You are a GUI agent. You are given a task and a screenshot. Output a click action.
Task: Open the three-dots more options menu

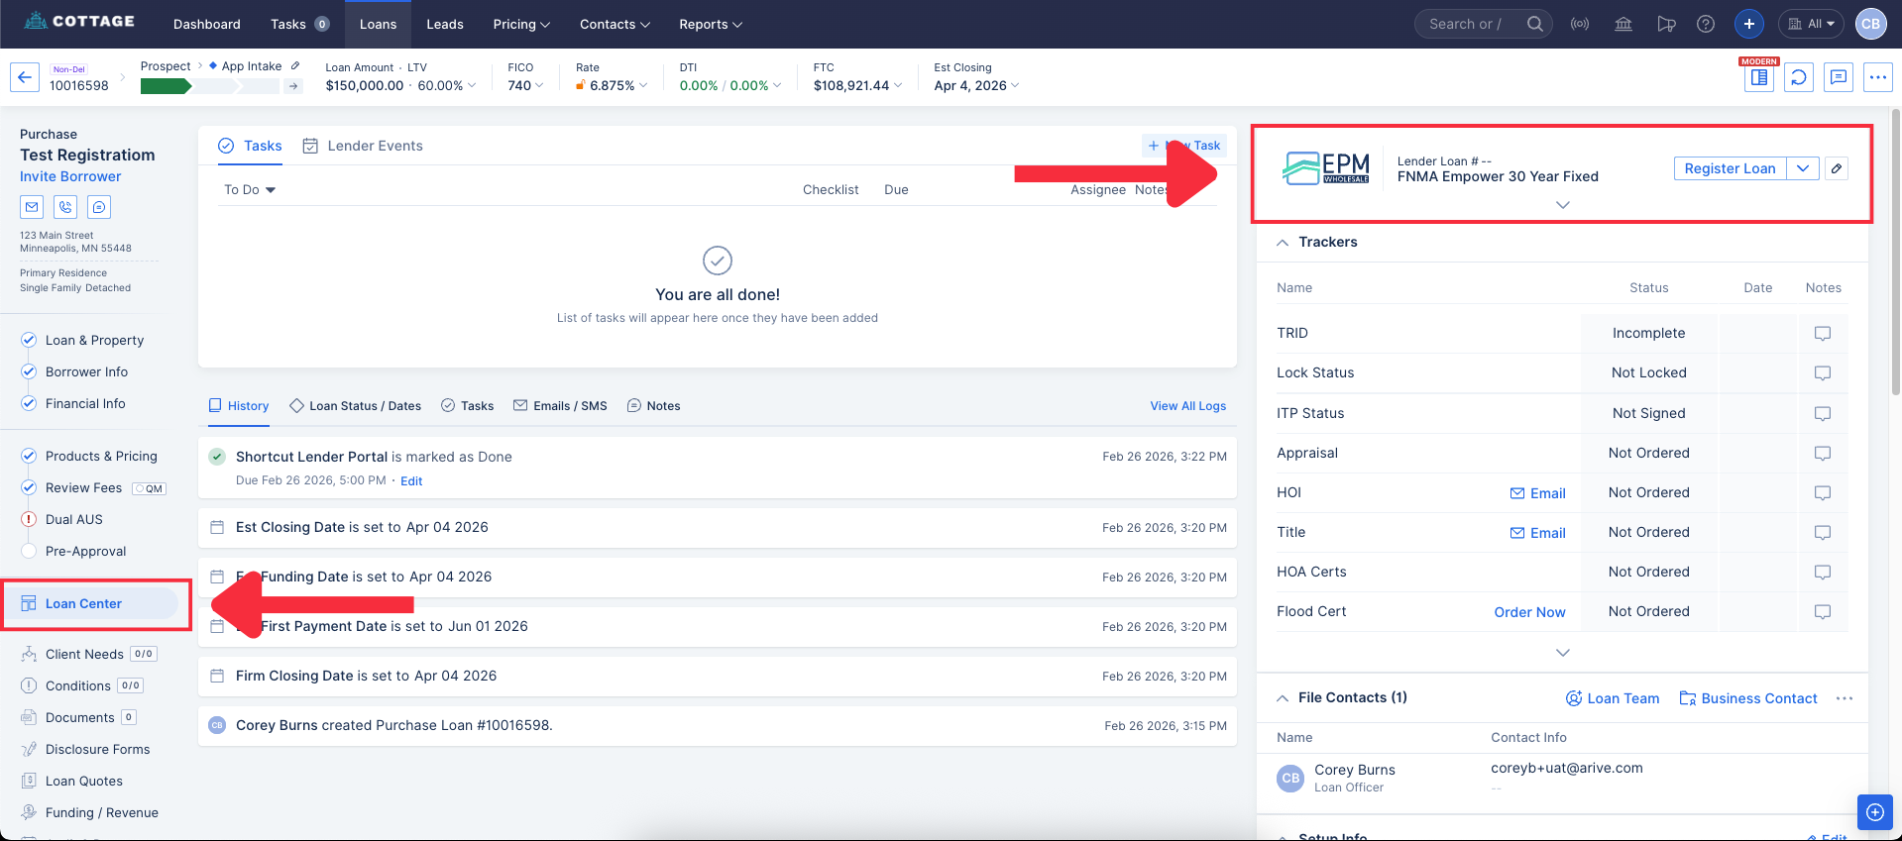point(1878,77)
